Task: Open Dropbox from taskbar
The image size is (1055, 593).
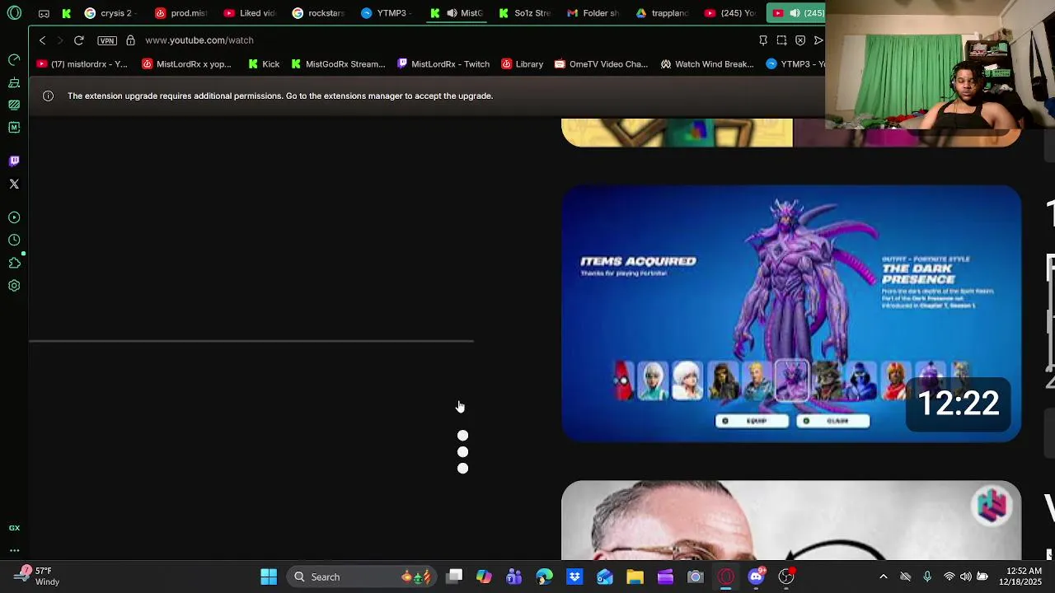Action: pyautogui.click(x=574, y=577)
